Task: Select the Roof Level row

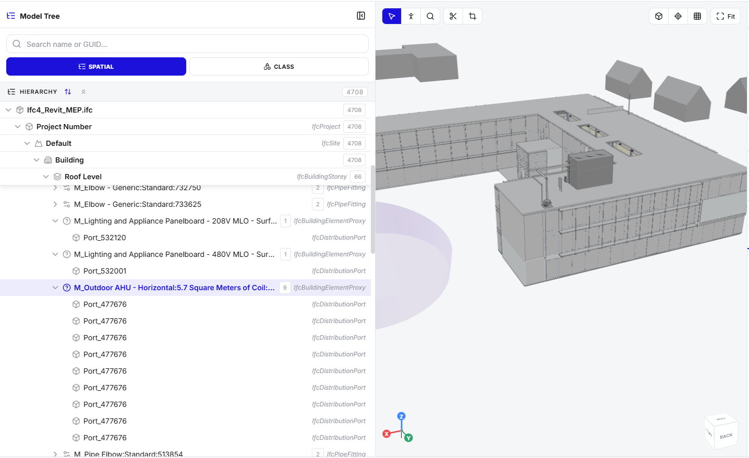Action: pos(185,177)
